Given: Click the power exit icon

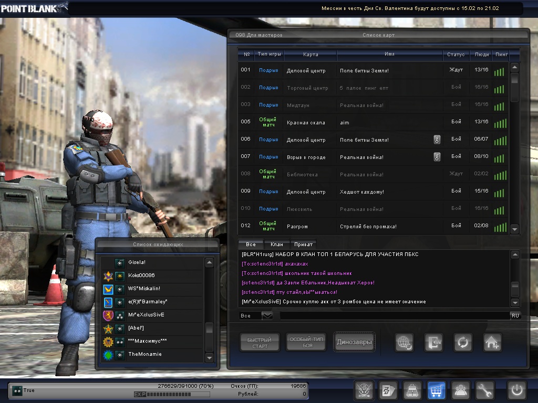Looking at the screenshot, I should coord(516,390).
